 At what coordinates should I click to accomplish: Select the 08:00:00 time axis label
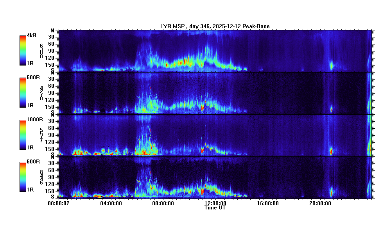[163, 203]
